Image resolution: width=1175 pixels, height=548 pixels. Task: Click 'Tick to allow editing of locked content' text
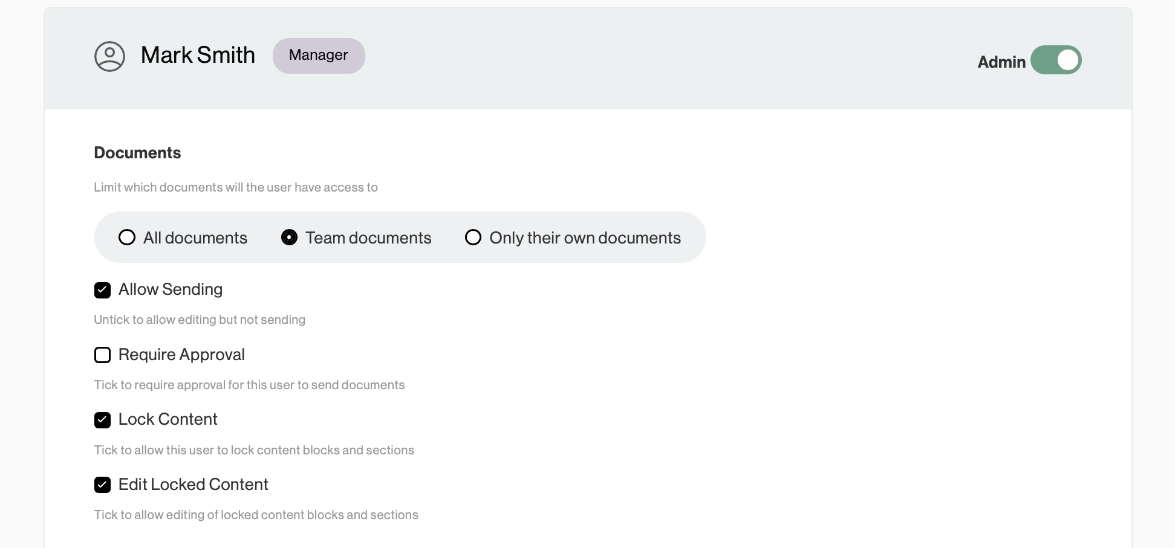pos(256,515)
